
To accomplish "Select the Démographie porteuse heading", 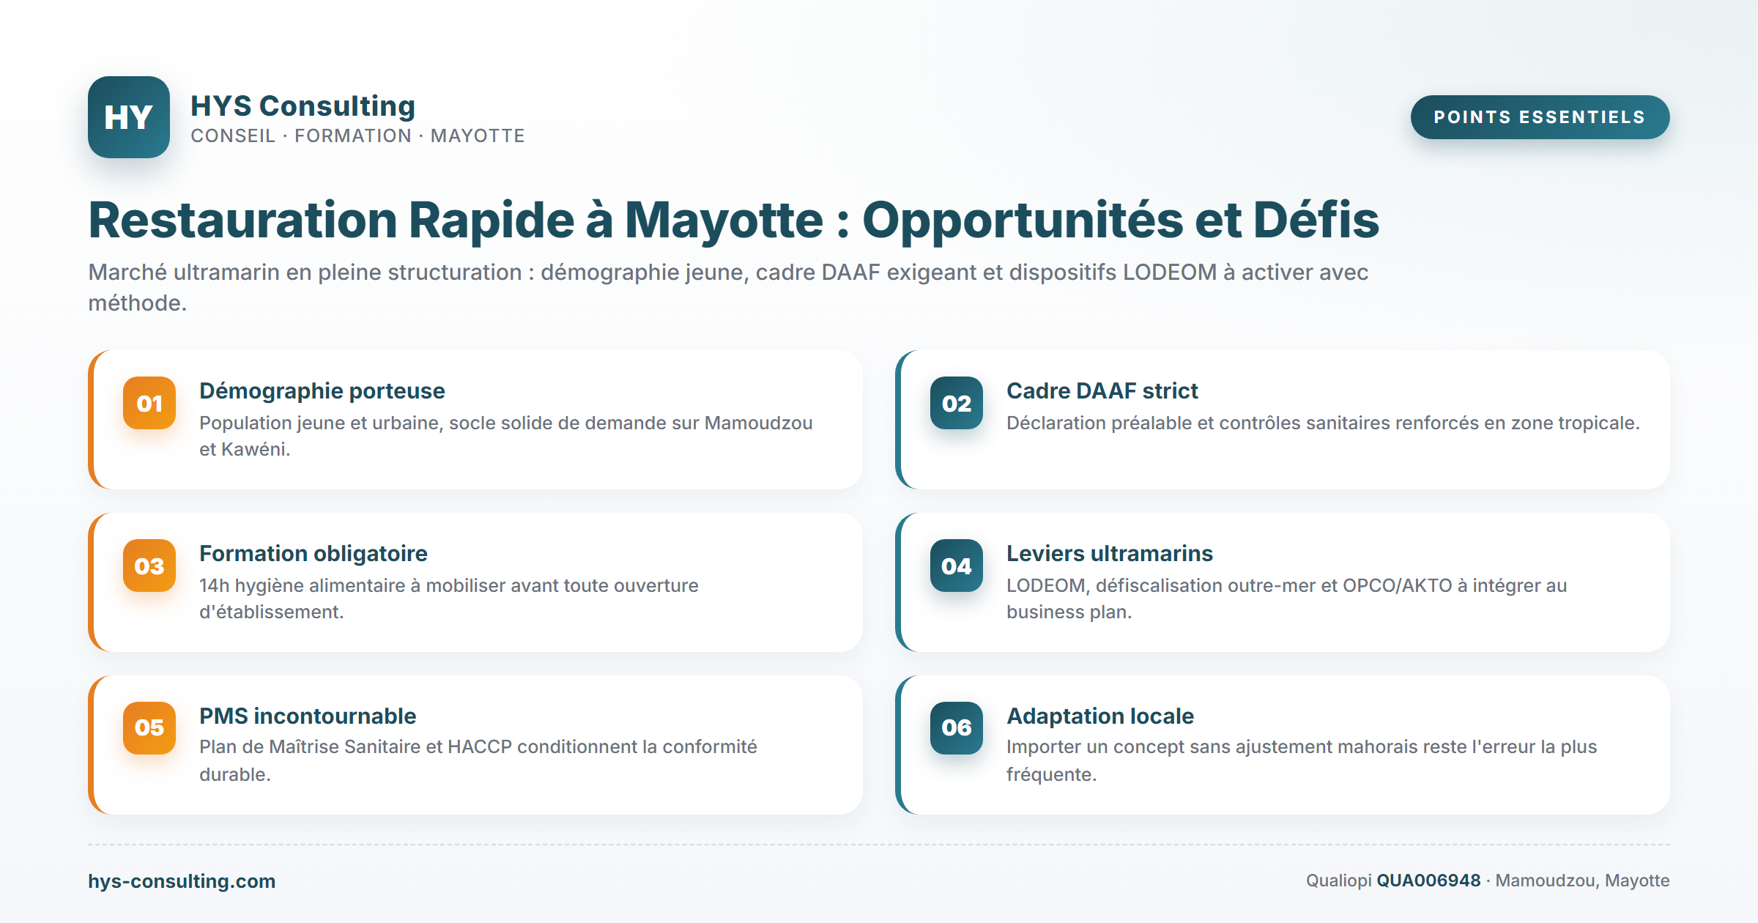I will pos(322,390).
